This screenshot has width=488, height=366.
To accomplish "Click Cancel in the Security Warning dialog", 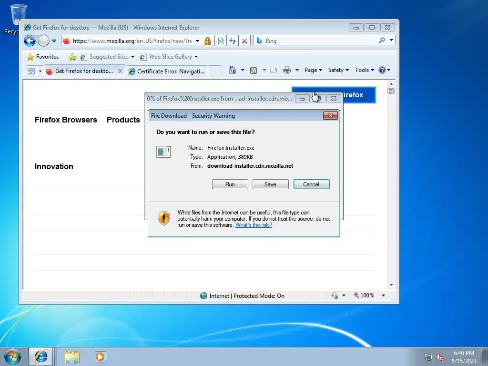I will pos(311,184).
